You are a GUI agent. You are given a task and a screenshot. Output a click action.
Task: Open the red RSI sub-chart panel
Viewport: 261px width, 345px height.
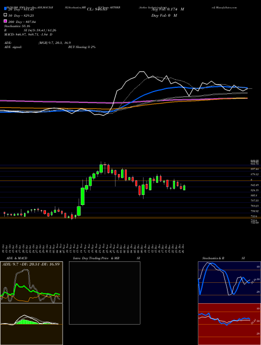pos(229,324)
